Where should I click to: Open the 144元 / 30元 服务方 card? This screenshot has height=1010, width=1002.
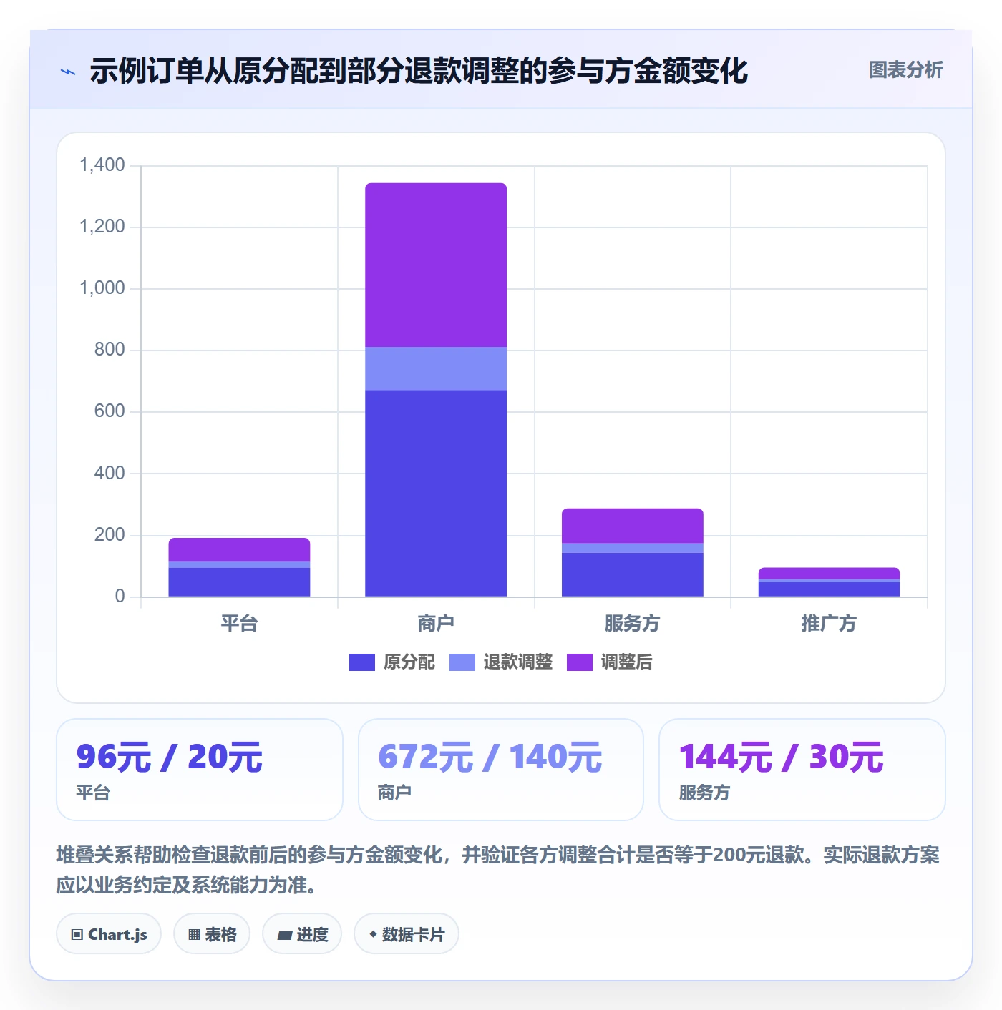802,770
